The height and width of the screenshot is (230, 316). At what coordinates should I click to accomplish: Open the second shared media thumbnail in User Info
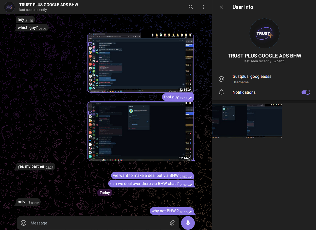point(265,121)
